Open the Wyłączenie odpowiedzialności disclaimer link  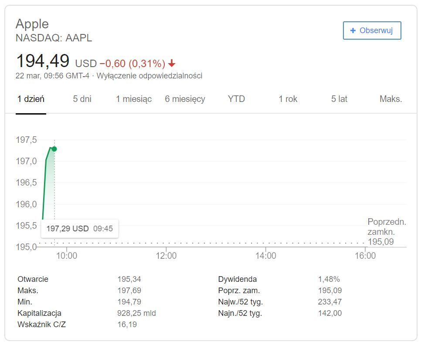pyautogui.click(x=149, y=76)
